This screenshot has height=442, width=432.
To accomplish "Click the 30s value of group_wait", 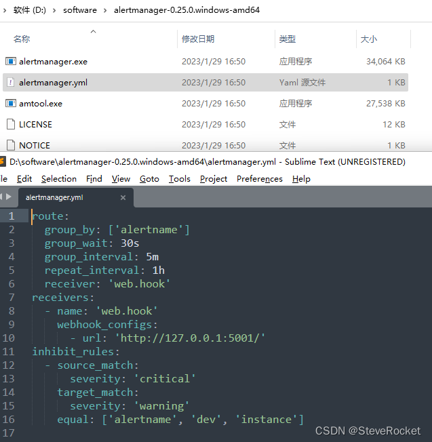I will pos(130,243).
